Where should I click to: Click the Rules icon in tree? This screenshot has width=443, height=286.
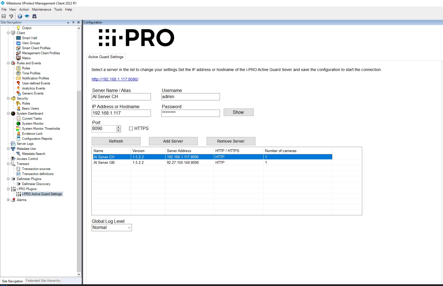[x=18, y=68]
